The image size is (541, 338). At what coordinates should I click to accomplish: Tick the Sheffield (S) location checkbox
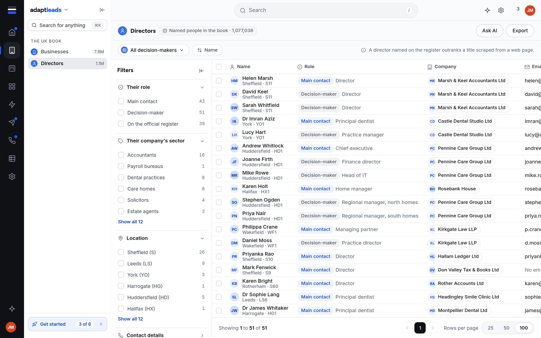coord(121,252)
